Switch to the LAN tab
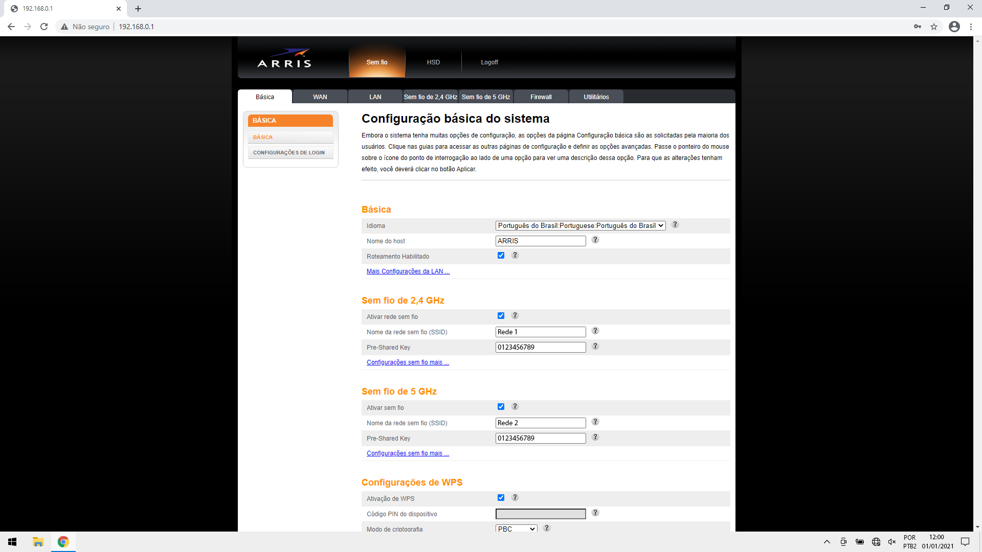Viewport: 982px width, 552px height. coord(375,97)
